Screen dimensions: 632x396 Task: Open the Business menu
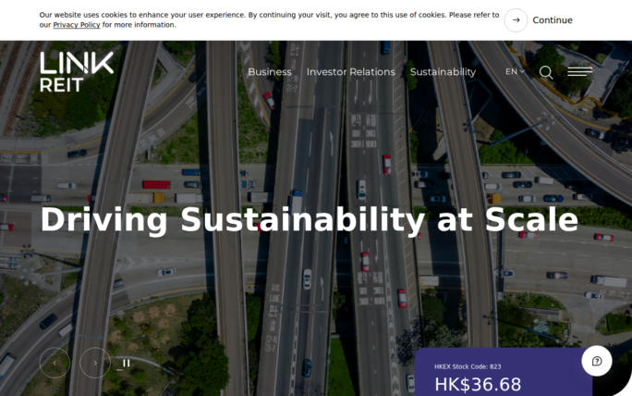pos(269,72)
